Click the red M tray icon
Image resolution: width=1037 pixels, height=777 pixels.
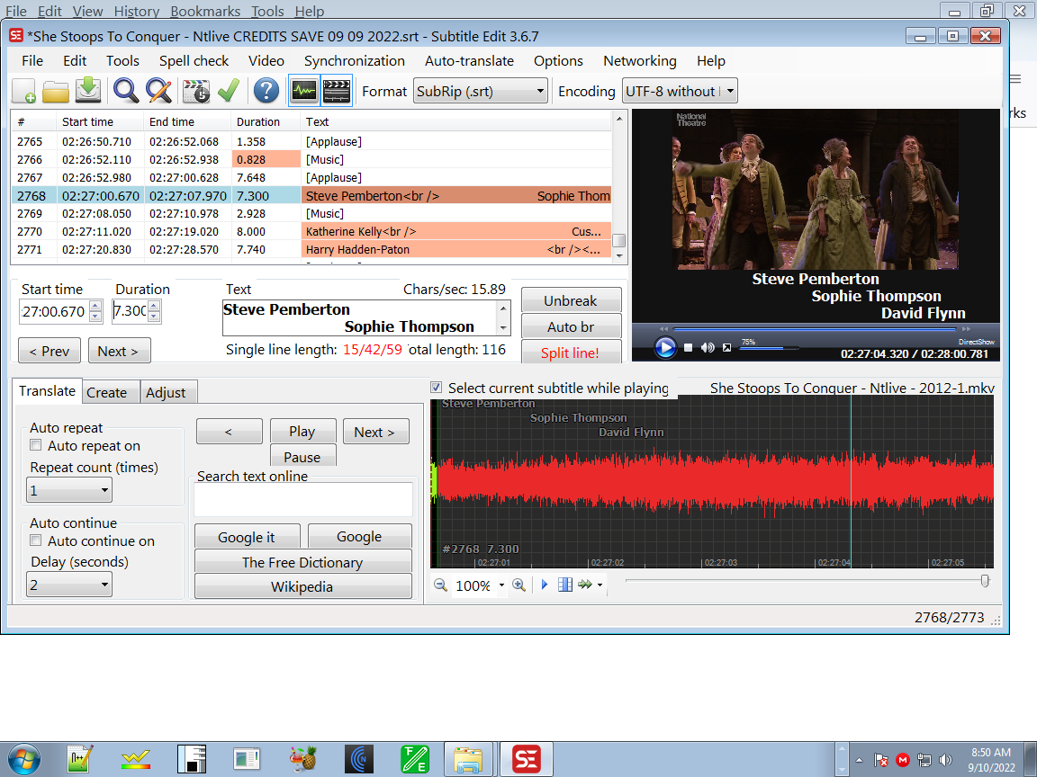903,760
